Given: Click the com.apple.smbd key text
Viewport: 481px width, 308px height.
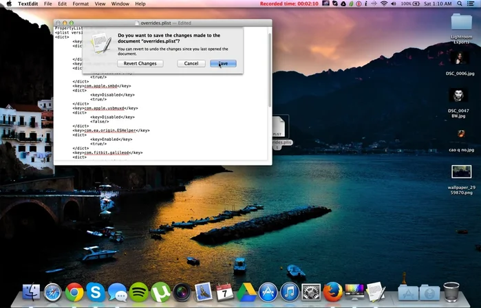Looking at the screenshot, I should [101, 86].
